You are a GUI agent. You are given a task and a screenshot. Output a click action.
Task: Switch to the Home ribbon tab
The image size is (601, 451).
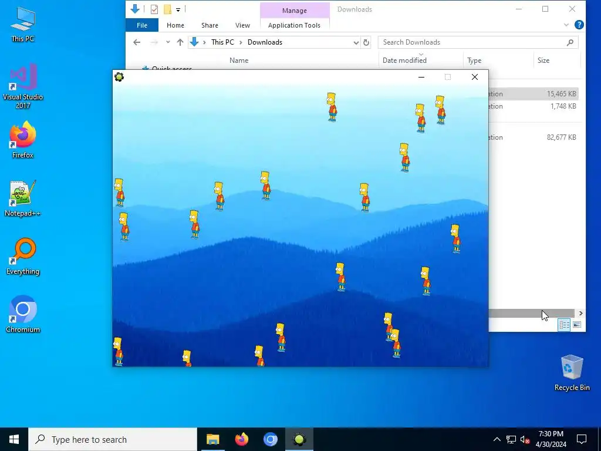(x=175, y=25)
